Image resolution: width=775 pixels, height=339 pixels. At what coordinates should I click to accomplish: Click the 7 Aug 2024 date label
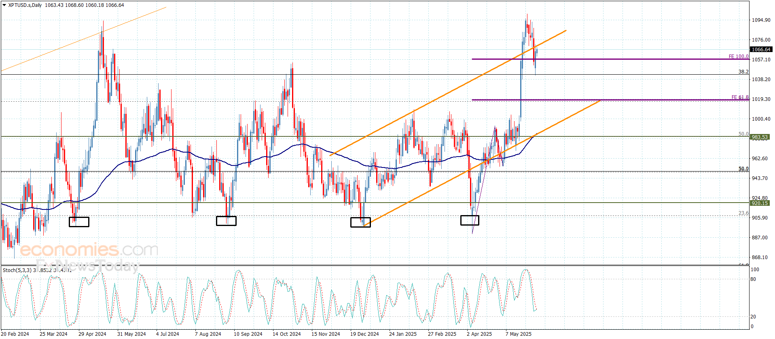(x=208, y=334)
